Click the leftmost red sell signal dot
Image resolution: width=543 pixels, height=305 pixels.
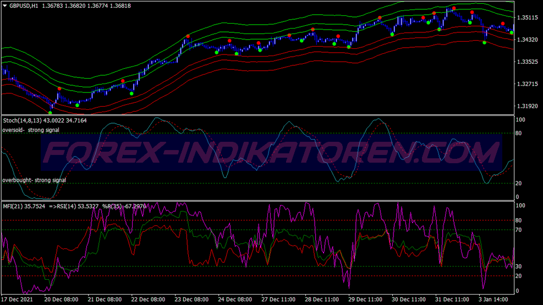point(59,88)
